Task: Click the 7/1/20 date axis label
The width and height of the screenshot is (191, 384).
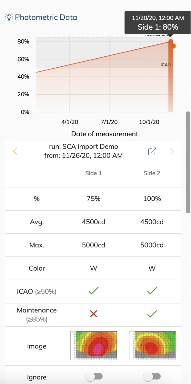Action: point(109,122)
